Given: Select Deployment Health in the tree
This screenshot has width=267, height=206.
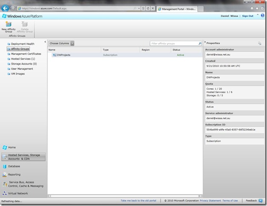Looking at the screenshot, I should click(x=24, y=44).
